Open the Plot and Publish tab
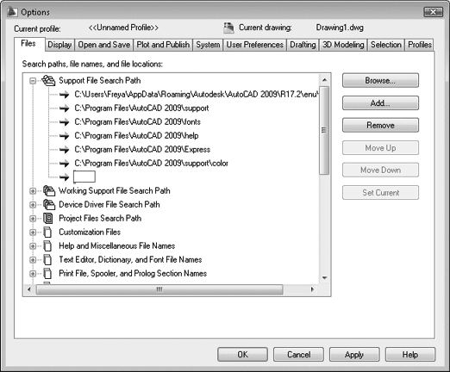Image resolution: width=450 pixels, height=372 pixels. click(x=163, y=45)
